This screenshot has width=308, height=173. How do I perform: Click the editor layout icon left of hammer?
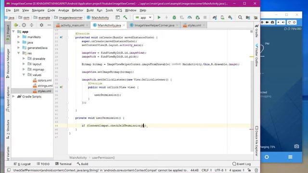click(117, 17)
